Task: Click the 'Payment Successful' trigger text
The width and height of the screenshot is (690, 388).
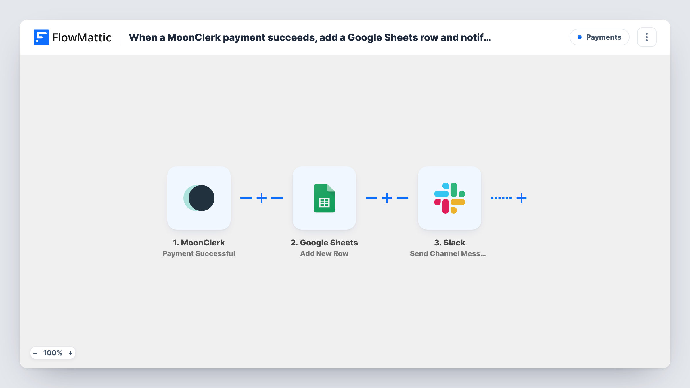Action: pos(199,253)
